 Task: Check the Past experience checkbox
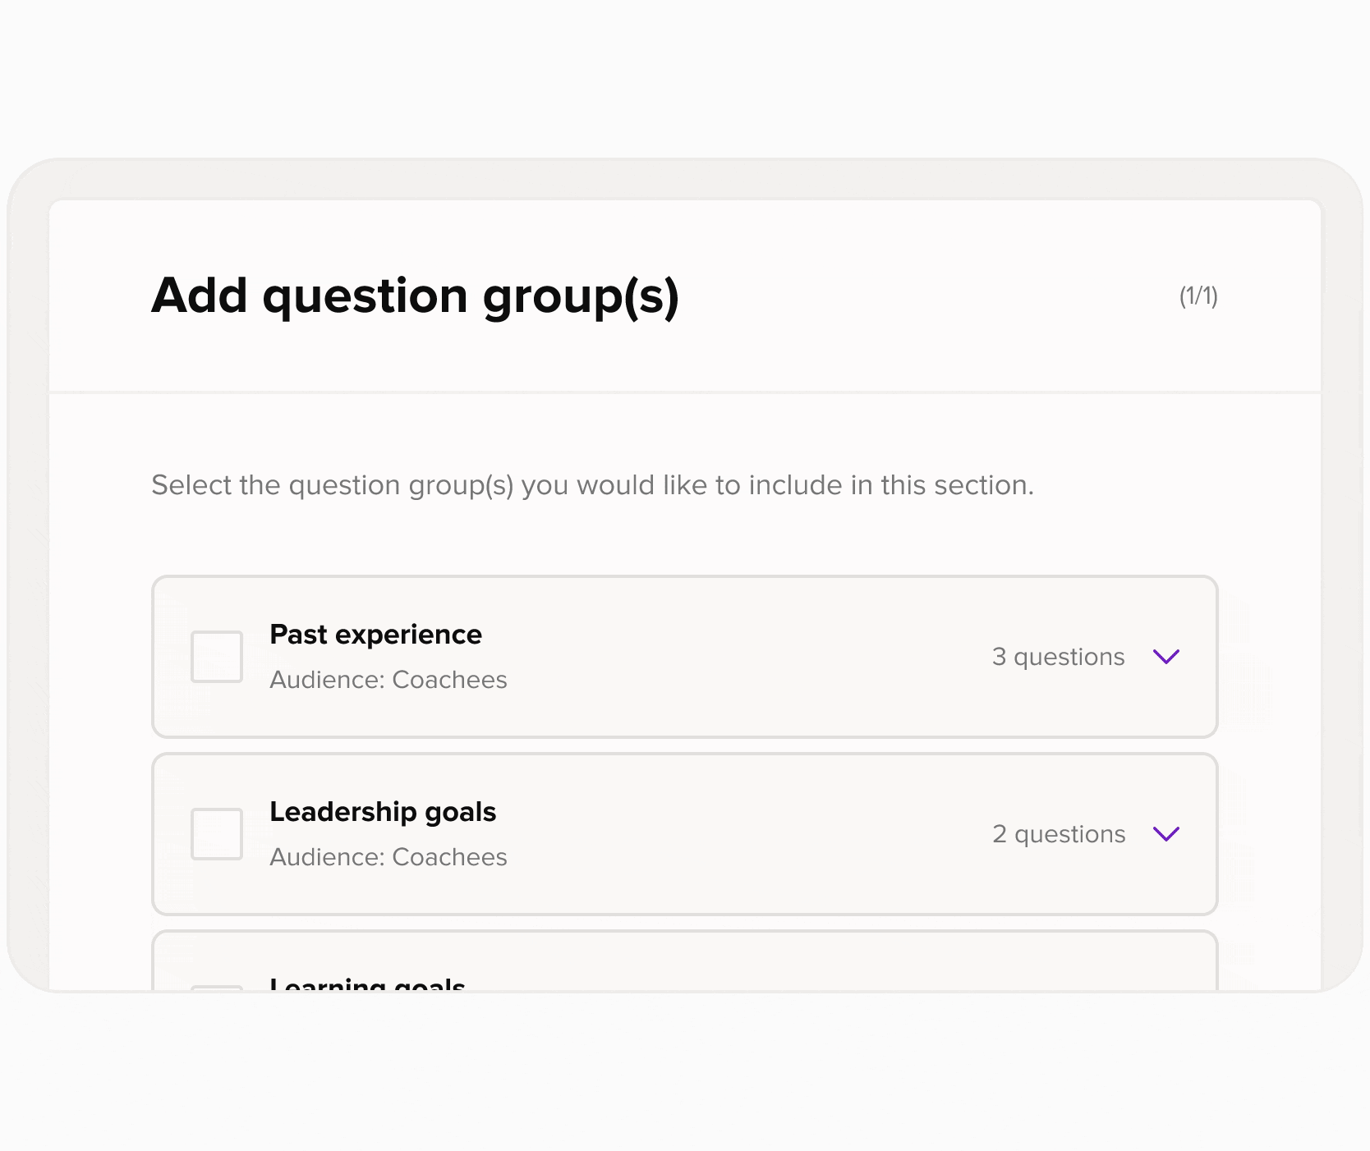coord(217,657)
